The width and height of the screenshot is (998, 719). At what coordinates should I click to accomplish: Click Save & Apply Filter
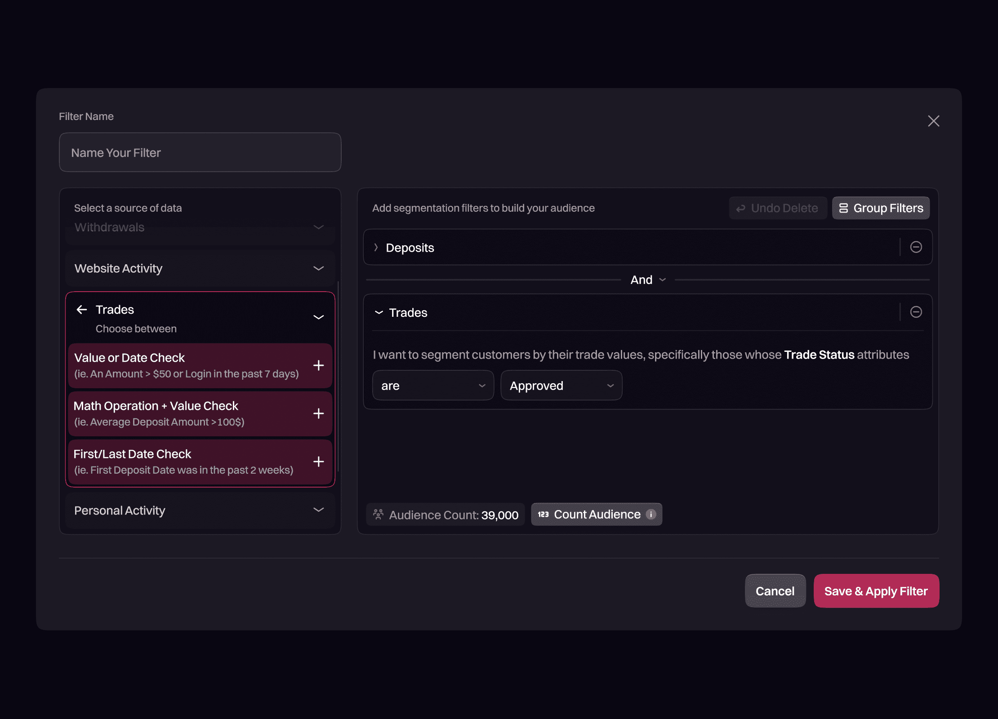coord(876,591)
